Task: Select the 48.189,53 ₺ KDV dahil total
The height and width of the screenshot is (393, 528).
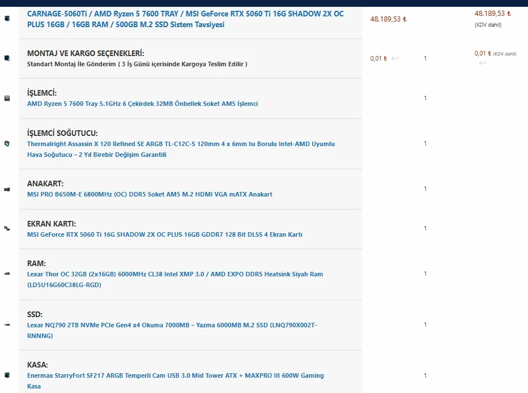Action: click(493, 14)
